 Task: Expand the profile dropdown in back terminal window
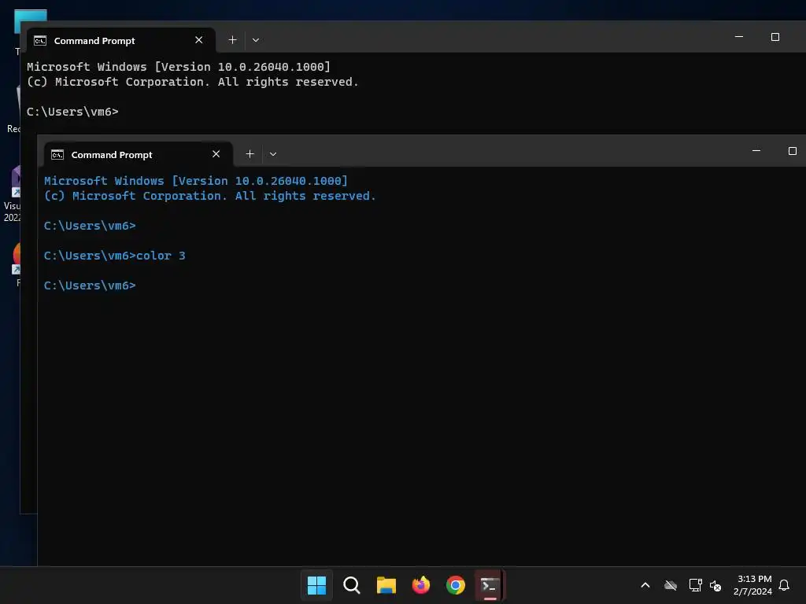tap(256, 40)
